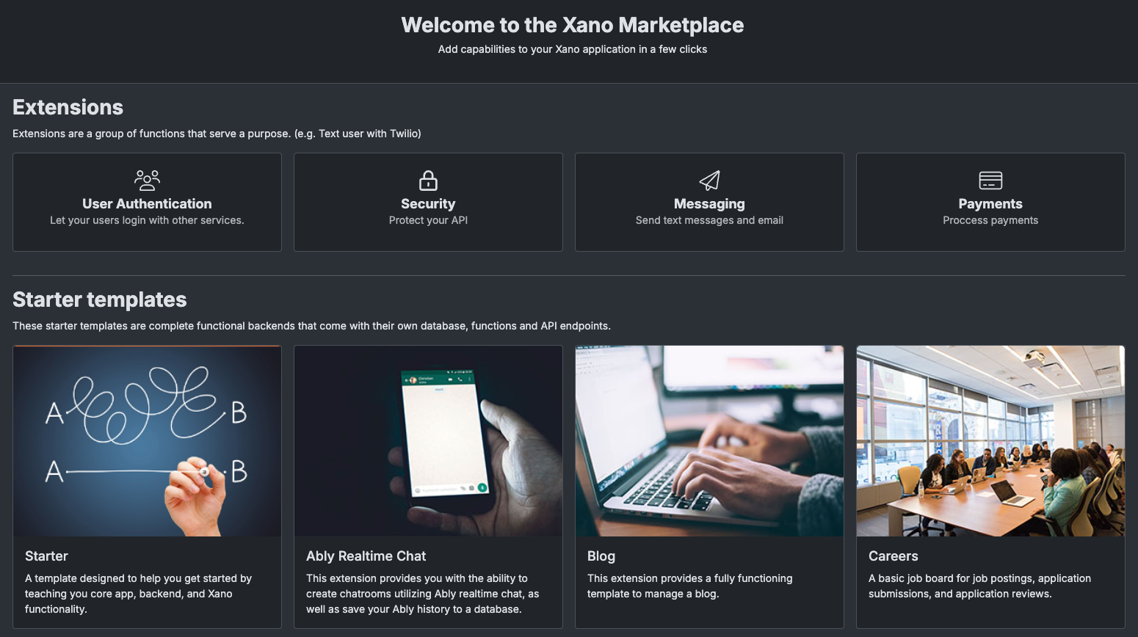Image resolution: width=1138 pixels, height=637 pixels.
Task: Click the Careers job board description text
Action: tap(979, 586)
